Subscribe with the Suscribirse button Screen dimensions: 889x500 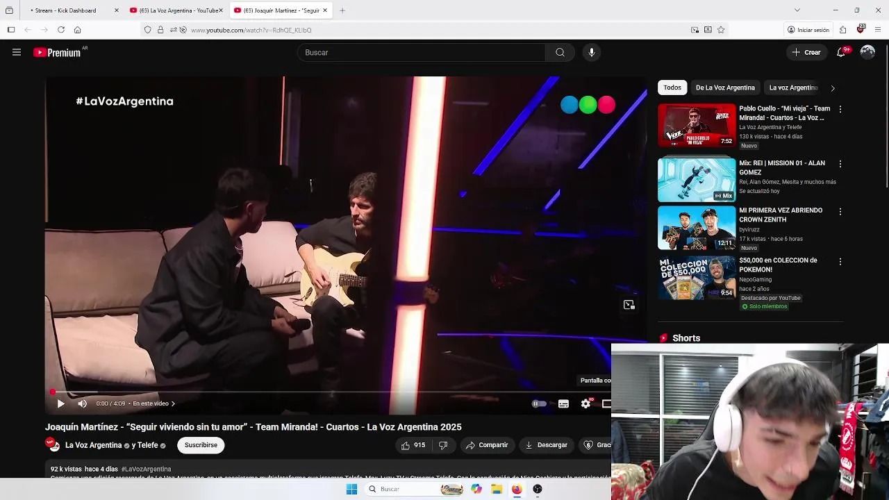(201, 445)
